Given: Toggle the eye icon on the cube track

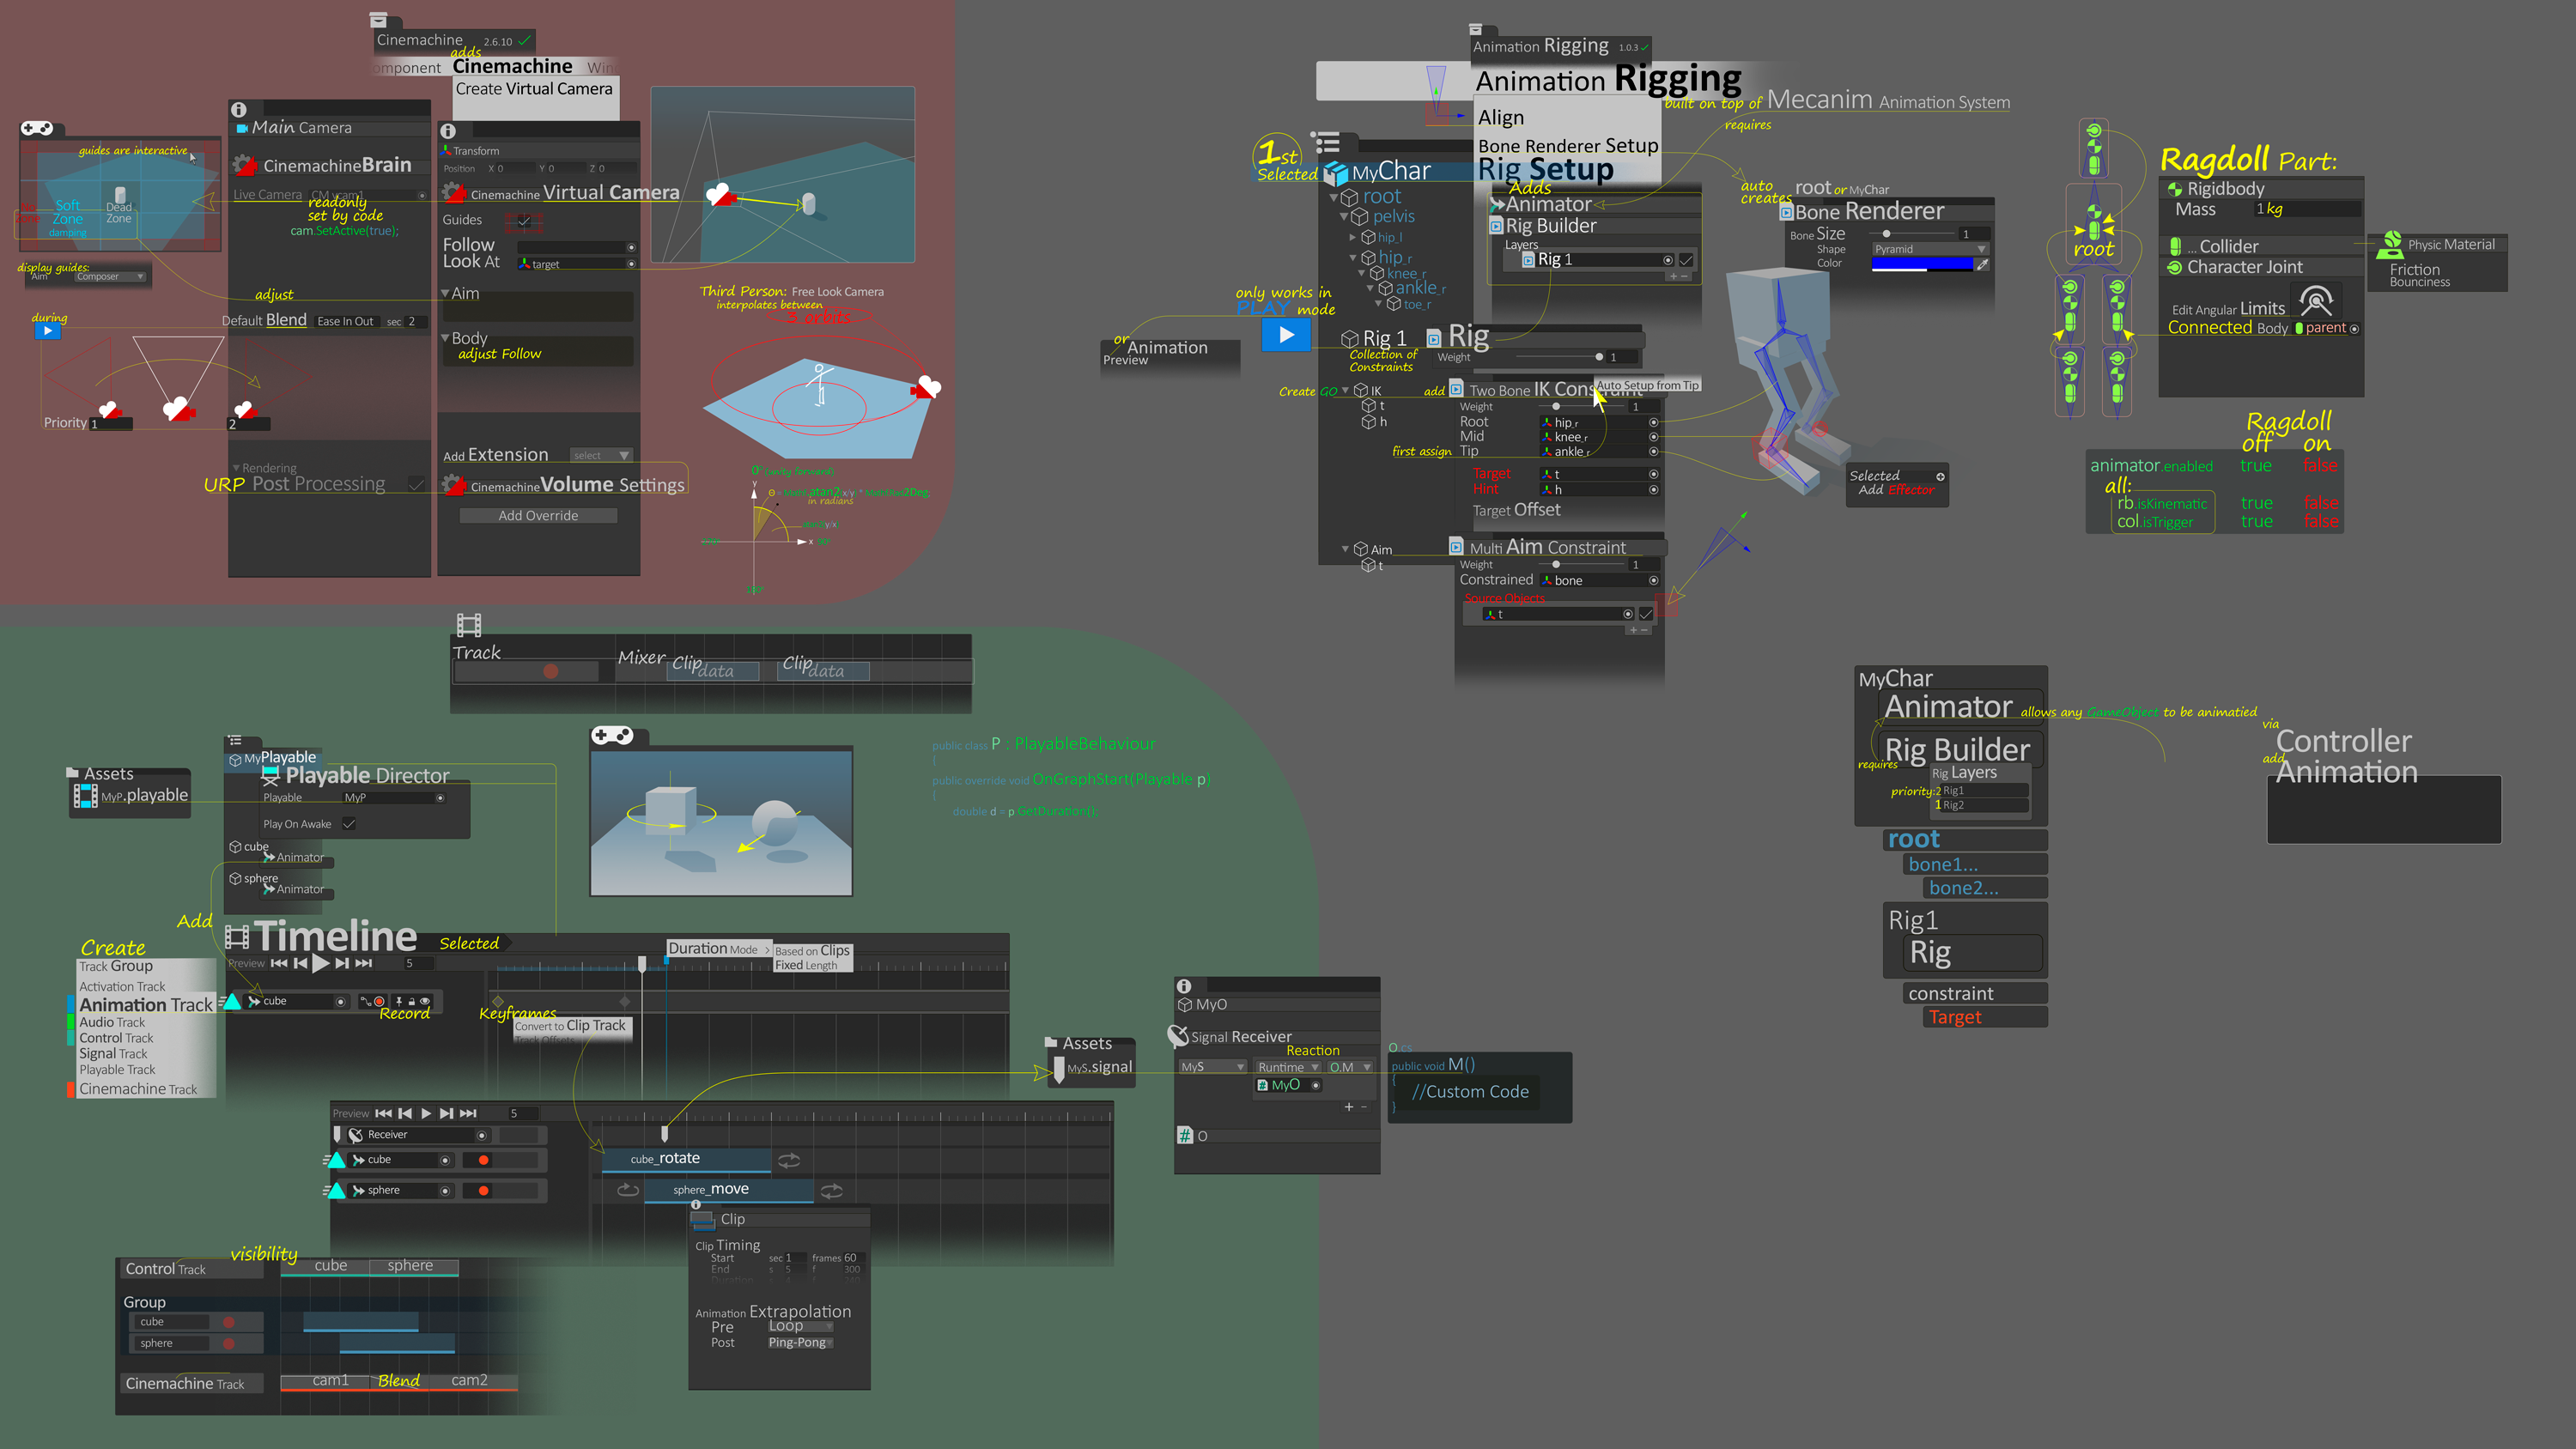Looking at the screenshot, I should [425, 1001].
